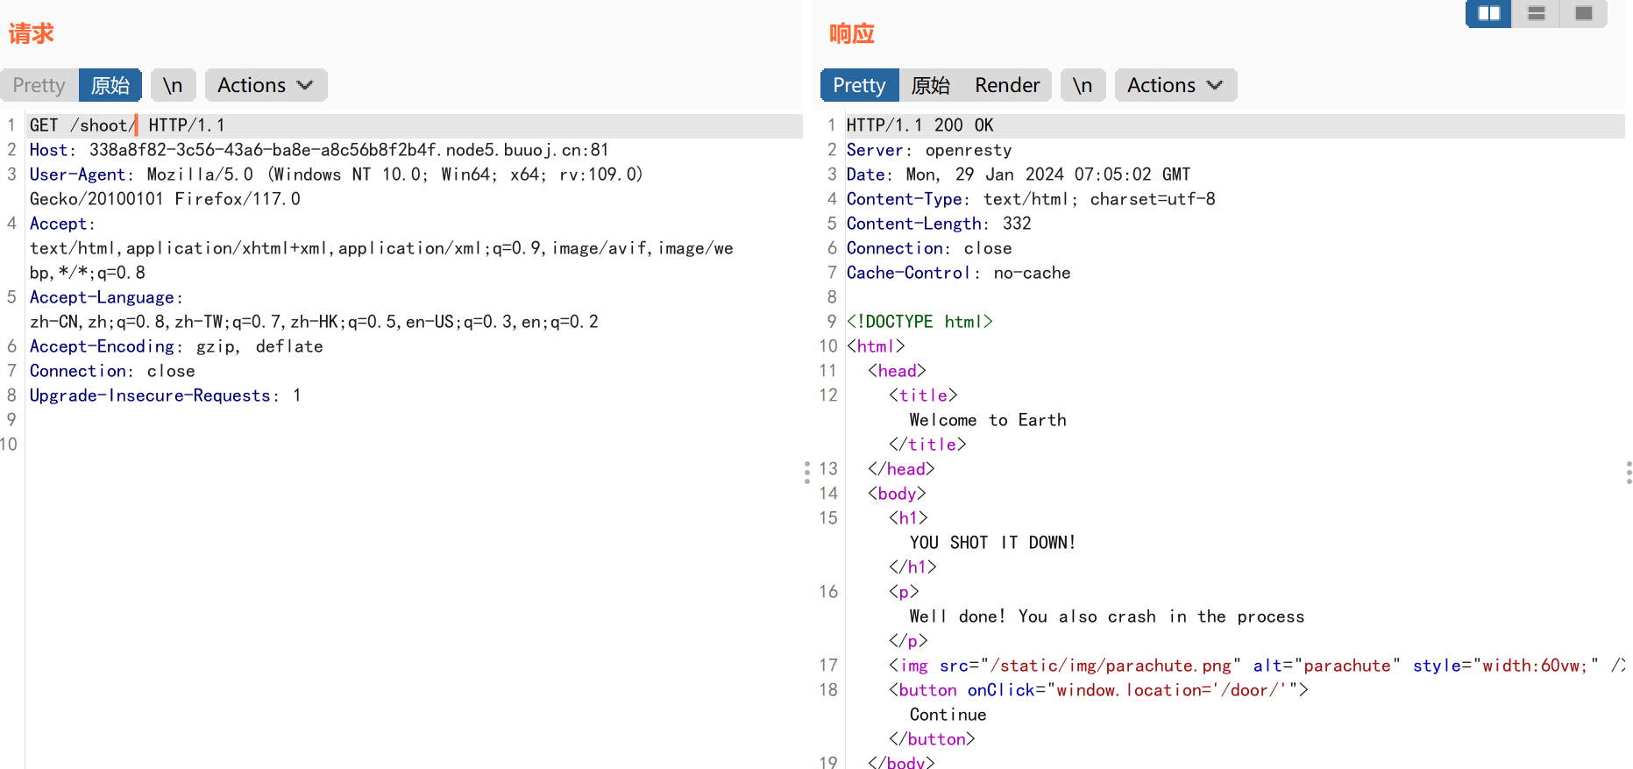Image resolution: width=1633 pixels, height=769 pixels.
Task: Click the Content-Type response header
Action: (x=1031, y=199)
